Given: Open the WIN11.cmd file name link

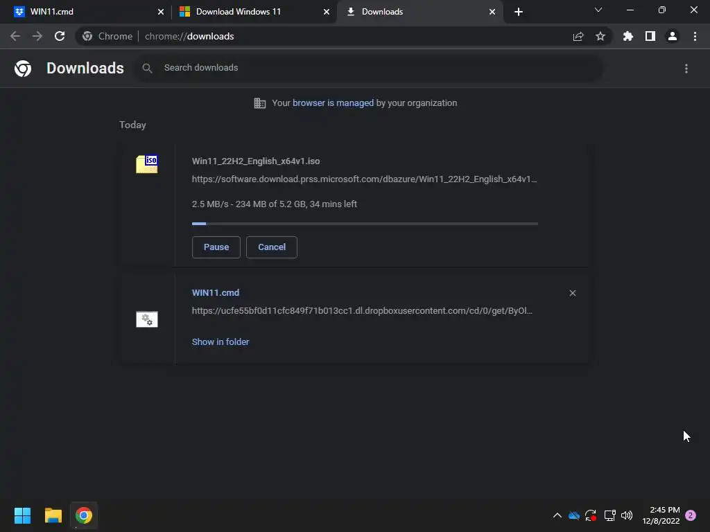Looking at the screenshot, I should 216,293.
